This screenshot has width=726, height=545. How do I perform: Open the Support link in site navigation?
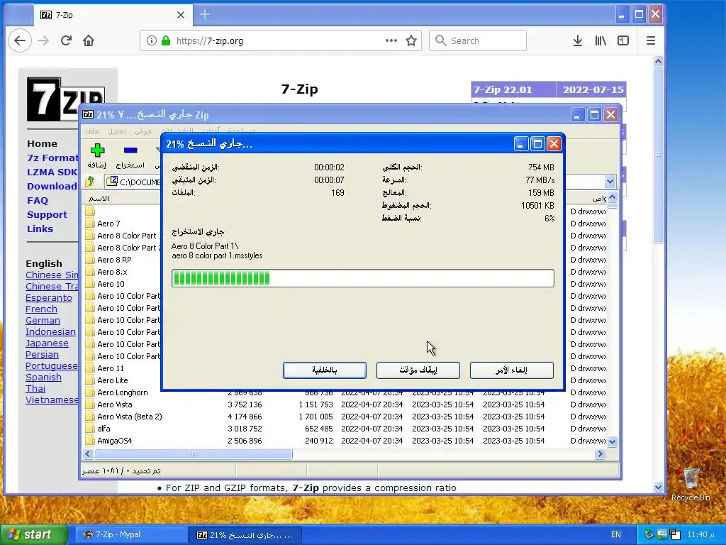[x=47, y=214]
